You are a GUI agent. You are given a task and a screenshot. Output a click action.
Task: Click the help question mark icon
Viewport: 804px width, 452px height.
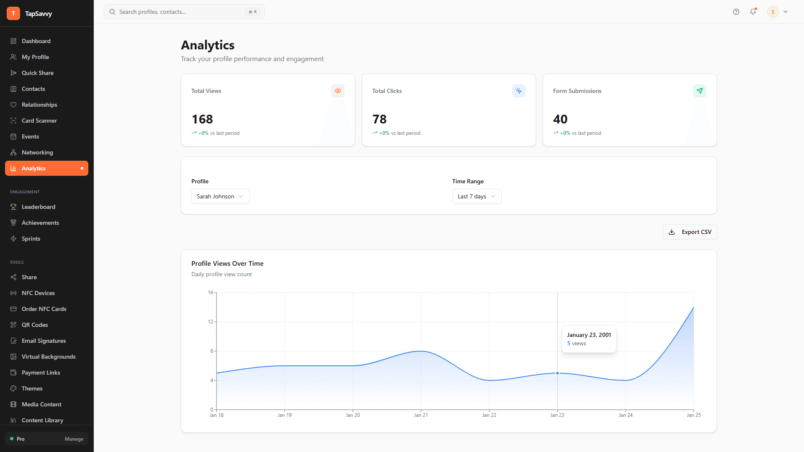(736, 12)
